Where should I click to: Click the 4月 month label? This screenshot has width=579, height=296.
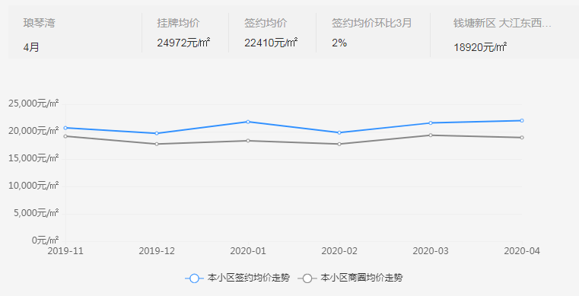coord(31,47)
